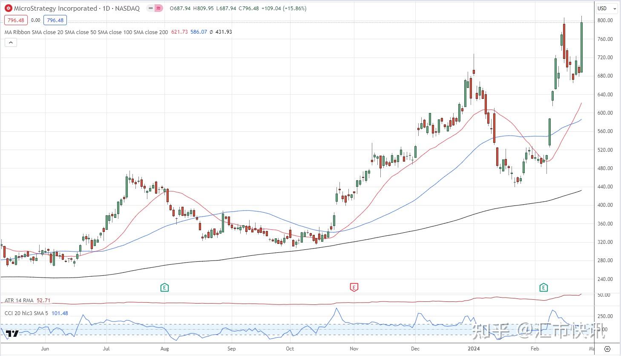
Task: Click the TradingView logo in the bottom corner
Action: pyautogui.click(x=12, y=334)
